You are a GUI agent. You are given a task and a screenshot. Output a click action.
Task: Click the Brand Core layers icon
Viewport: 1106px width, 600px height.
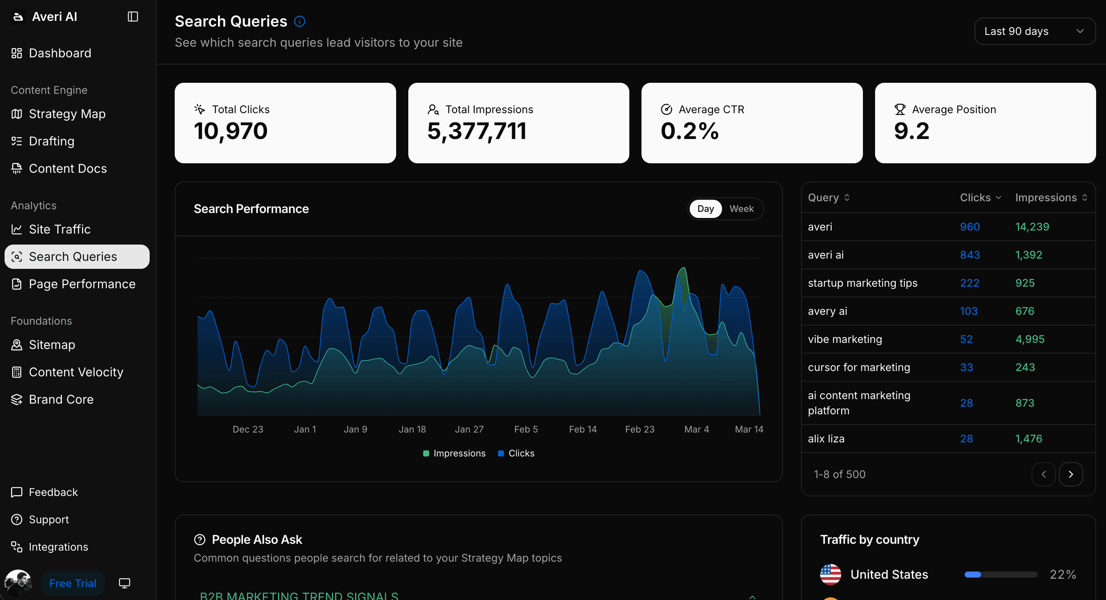pyautogui.click(x=17, y=399)
